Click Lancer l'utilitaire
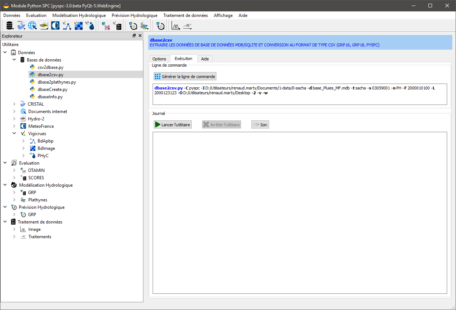Viewport: 456px width, 310px height. click(x=173, y=125)
